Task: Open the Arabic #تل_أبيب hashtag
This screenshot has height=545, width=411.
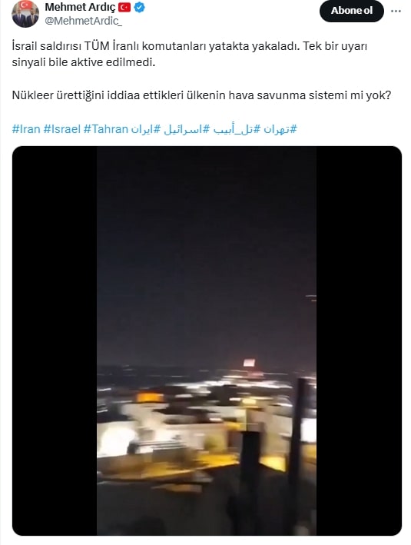Action: (237, 129)
